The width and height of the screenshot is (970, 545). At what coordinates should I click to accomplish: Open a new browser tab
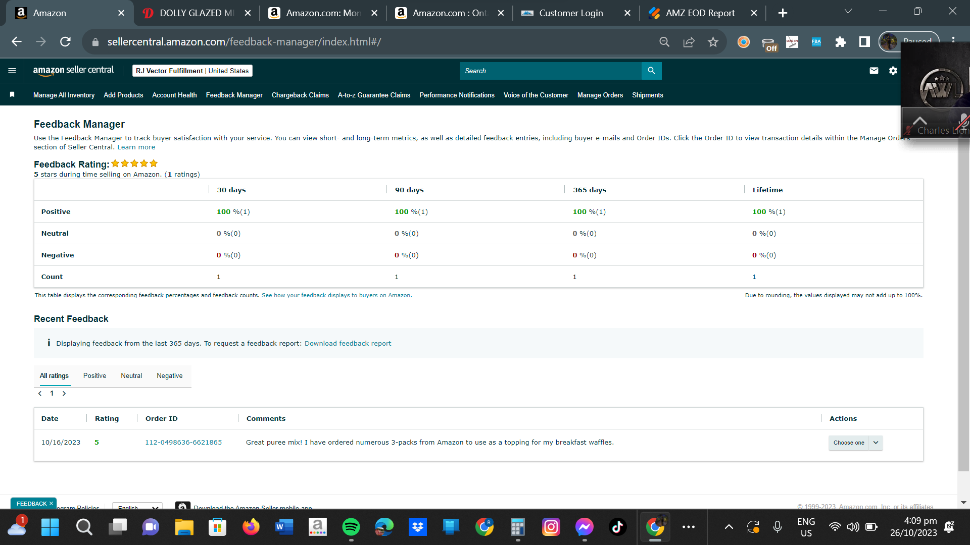coord(783,13)
